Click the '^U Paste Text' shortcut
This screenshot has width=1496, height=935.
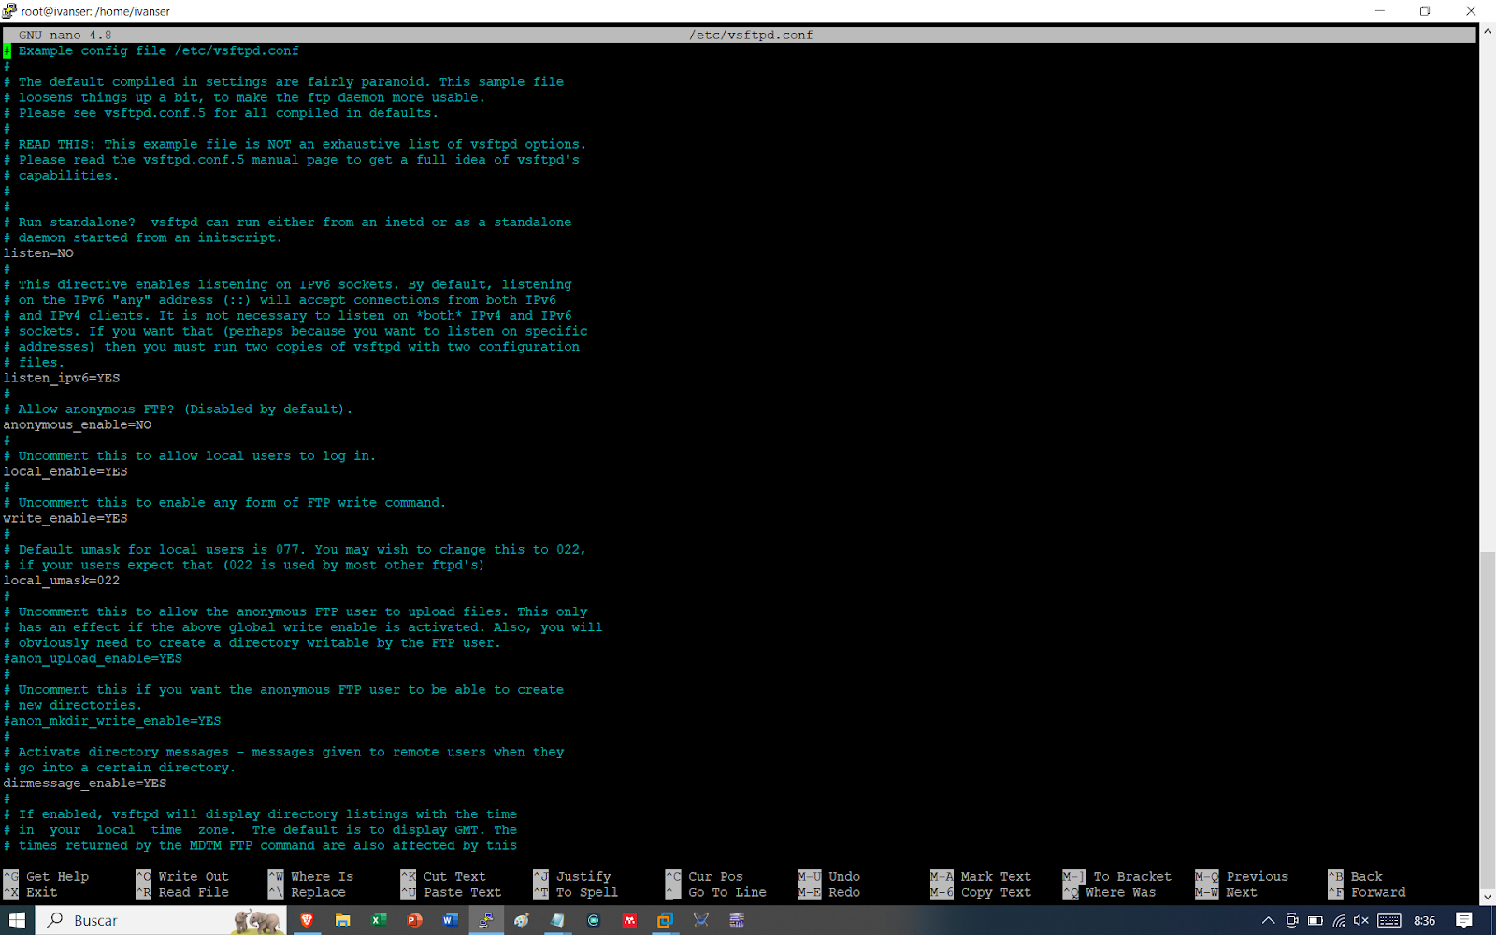(451, 893)
